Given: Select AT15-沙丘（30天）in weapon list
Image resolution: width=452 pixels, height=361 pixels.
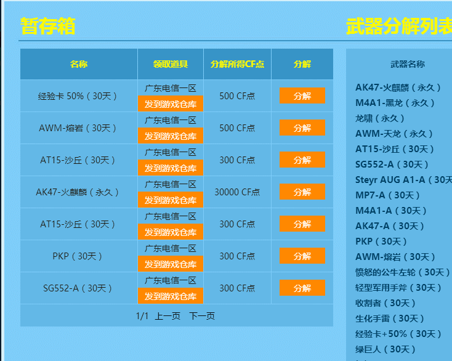Looking at the screenshot, I should pos(395,149).
